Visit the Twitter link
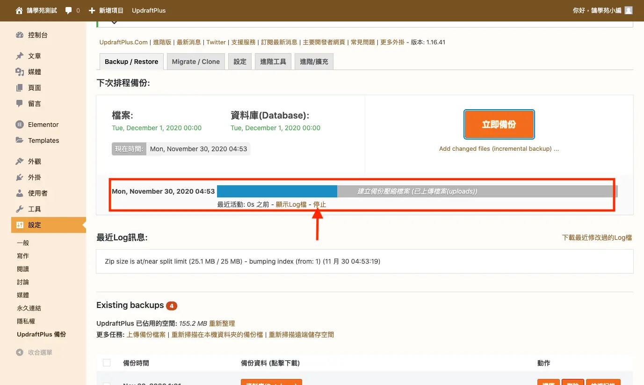The width and height of the screenshot is (644, 385). [x=216, y=42]
